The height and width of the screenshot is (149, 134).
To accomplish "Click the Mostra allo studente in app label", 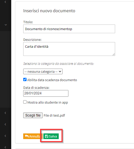I will [x=48, y=103].
